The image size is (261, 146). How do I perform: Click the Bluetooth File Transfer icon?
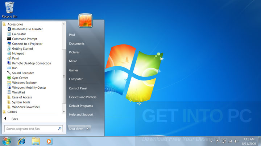click(9, 29)
